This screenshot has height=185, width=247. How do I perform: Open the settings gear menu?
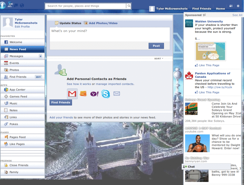click(x=238, y=6)
